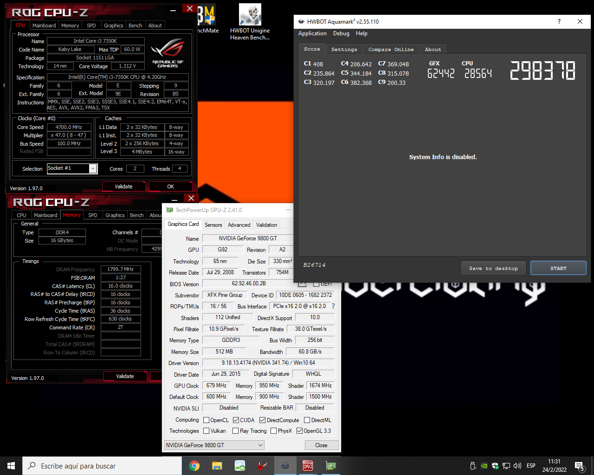Open the Debug menu in Aquamark
The width and height of the screenshot is (594, 475).
pos(341,33)
